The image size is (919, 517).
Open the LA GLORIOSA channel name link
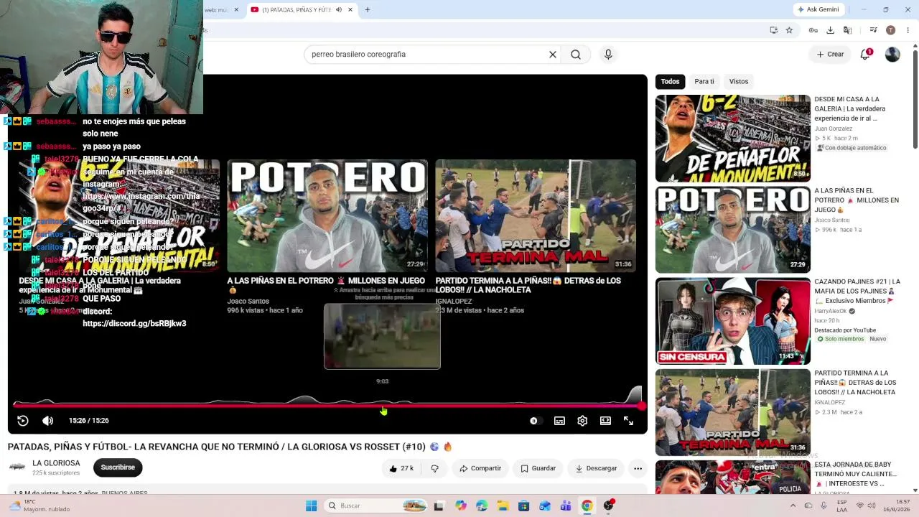56,463
